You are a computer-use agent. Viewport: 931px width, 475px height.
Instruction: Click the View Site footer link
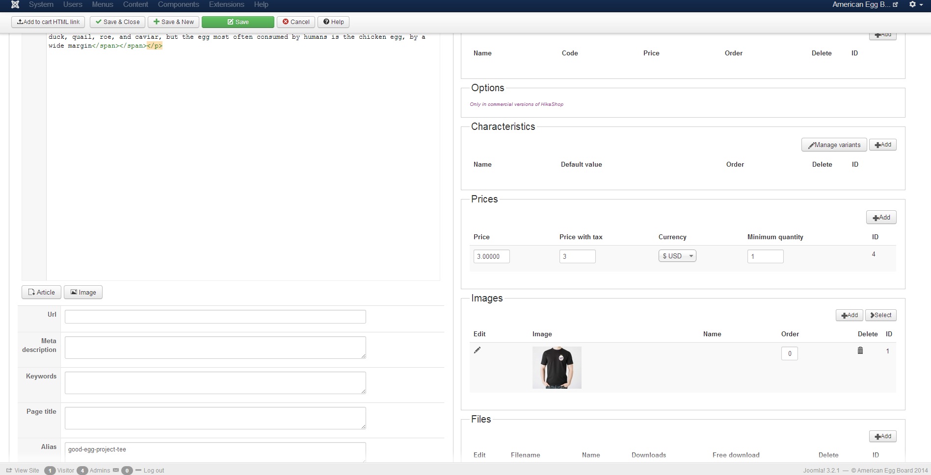(x=23, y=471)
